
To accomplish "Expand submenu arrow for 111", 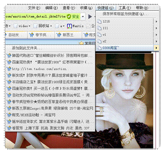I will pyautogui.click(x=156, y=28).
